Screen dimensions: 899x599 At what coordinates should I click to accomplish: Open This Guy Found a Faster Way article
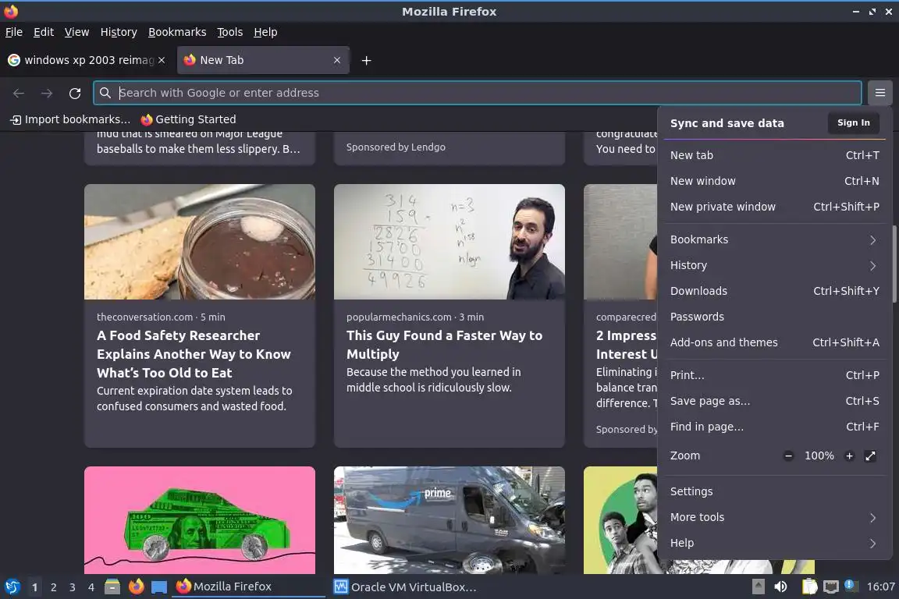coord(444,345)
